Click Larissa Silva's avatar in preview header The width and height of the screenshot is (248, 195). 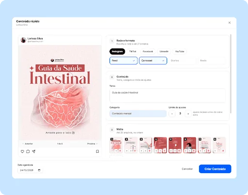pos(23,40)
